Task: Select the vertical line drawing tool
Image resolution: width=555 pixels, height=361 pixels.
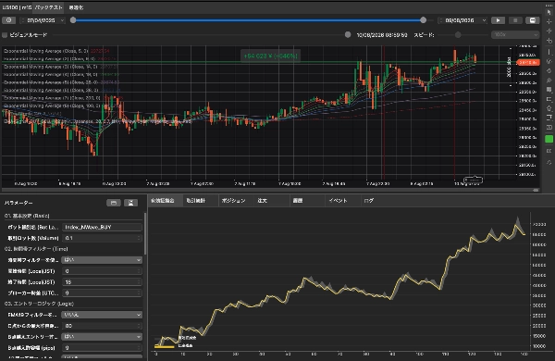Action: coord(549,52)
